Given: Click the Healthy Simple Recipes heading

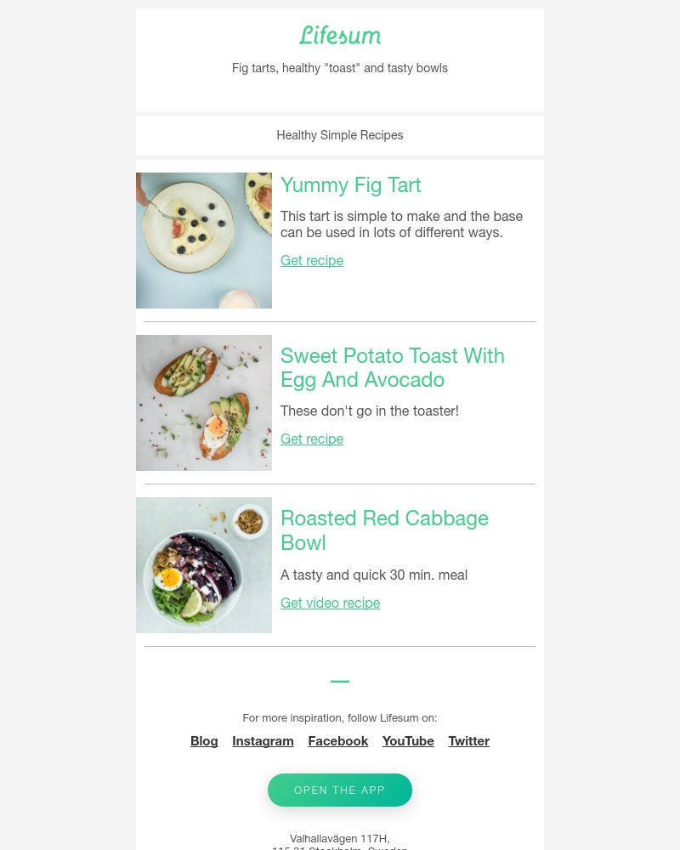Looking at the screenshot, I should 339,135.
